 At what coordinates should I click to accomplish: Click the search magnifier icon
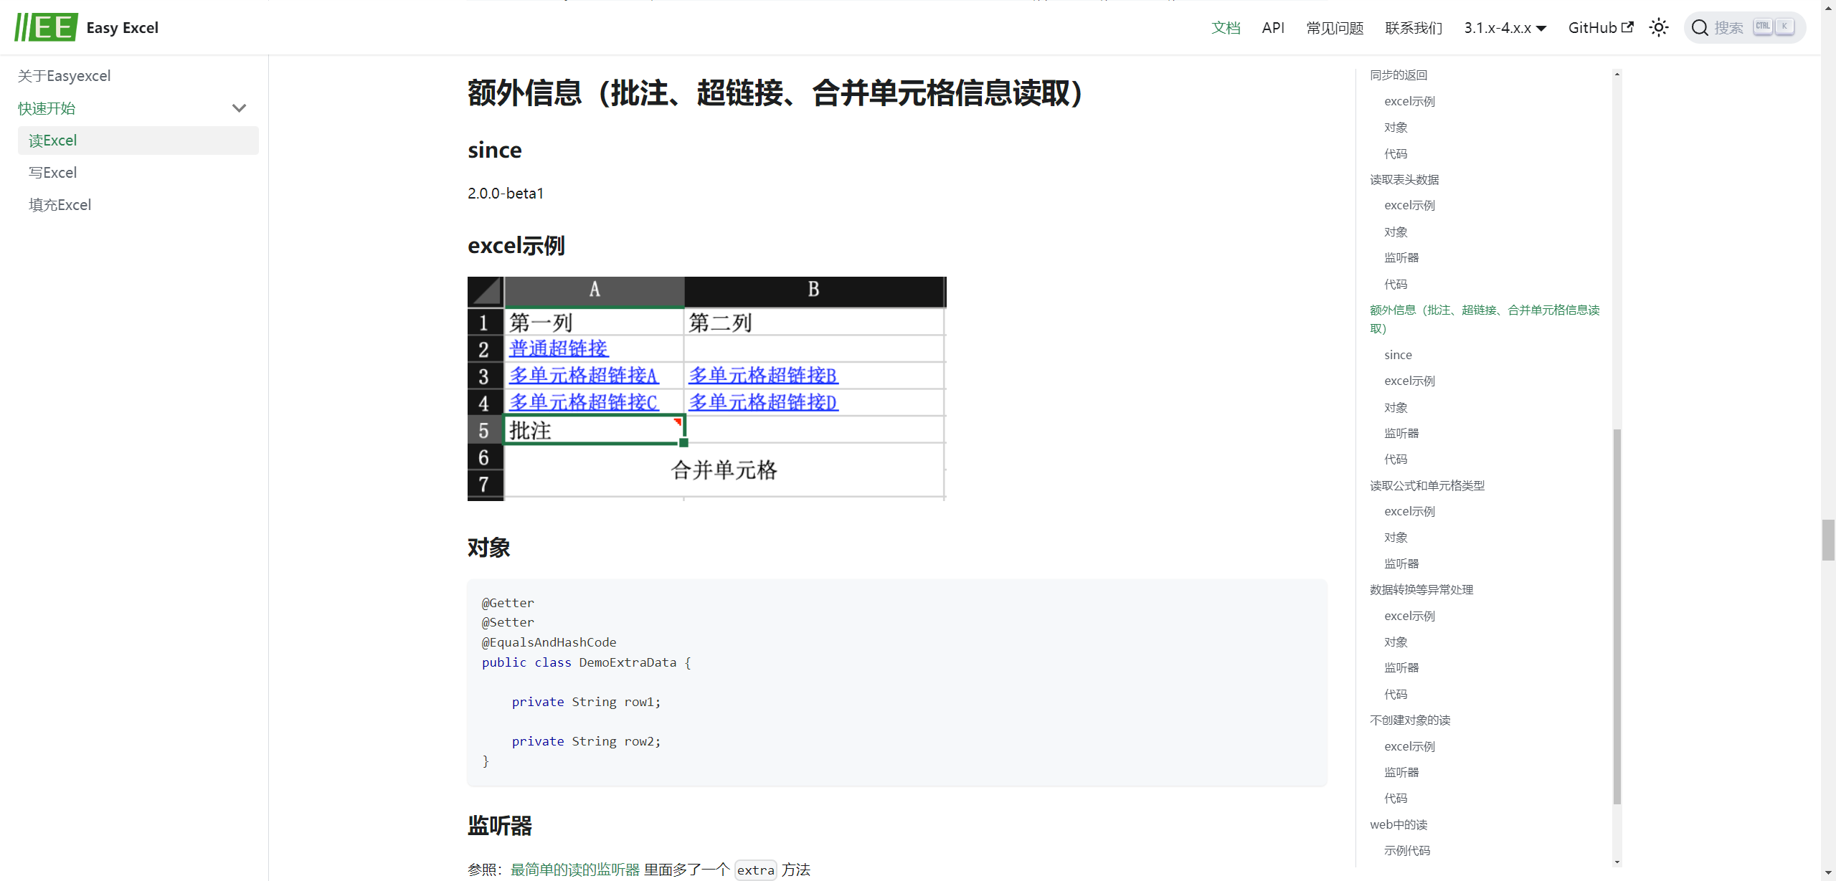pos(1699,27)
